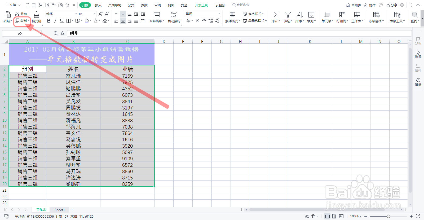Decrease indent of cell contents
The height and width of the screenshot is (220, 424).
coord(136,14)
